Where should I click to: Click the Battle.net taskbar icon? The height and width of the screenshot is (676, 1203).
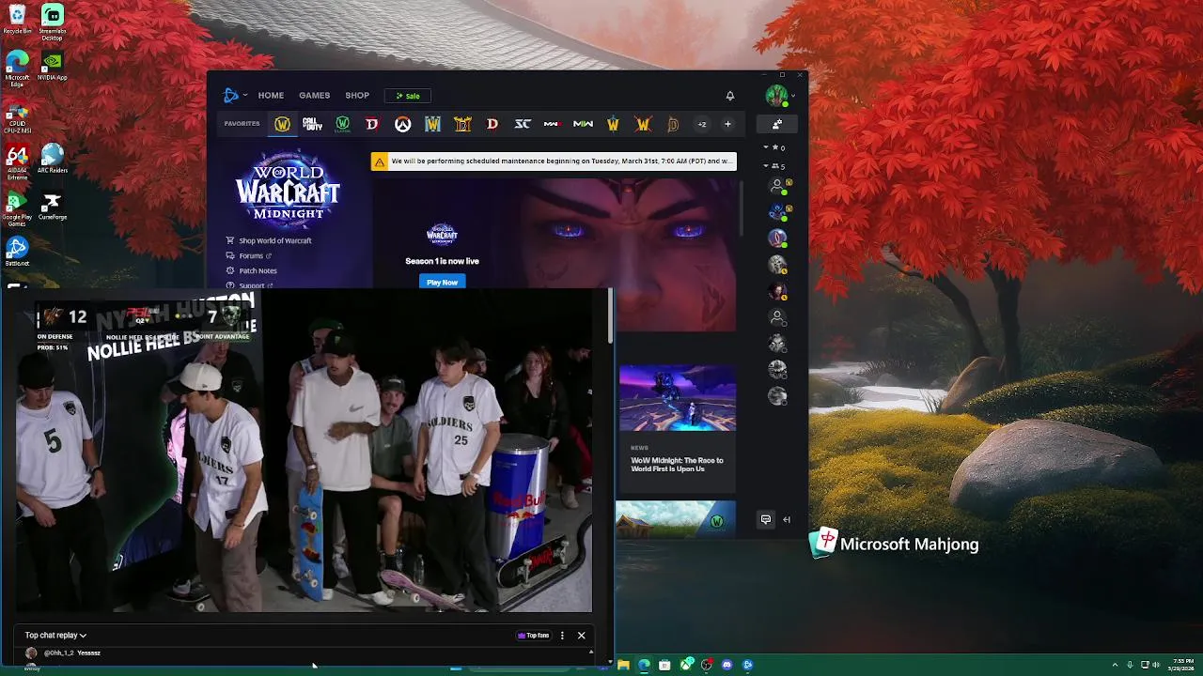[747, 665]
